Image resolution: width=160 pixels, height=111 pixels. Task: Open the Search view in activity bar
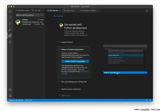point(10,17)
